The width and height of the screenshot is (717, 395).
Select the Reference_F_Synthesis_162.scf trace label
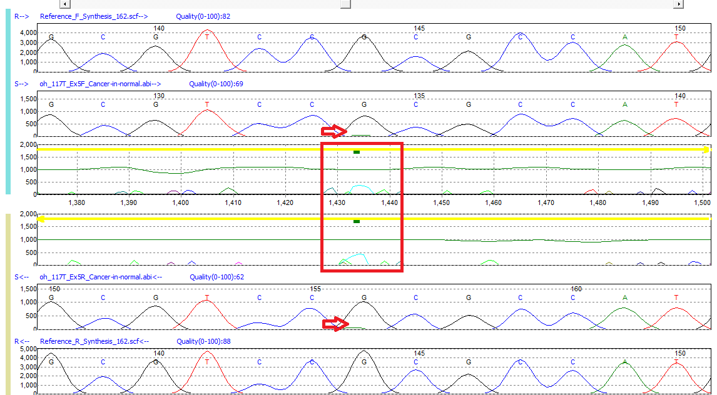[94, 16]
